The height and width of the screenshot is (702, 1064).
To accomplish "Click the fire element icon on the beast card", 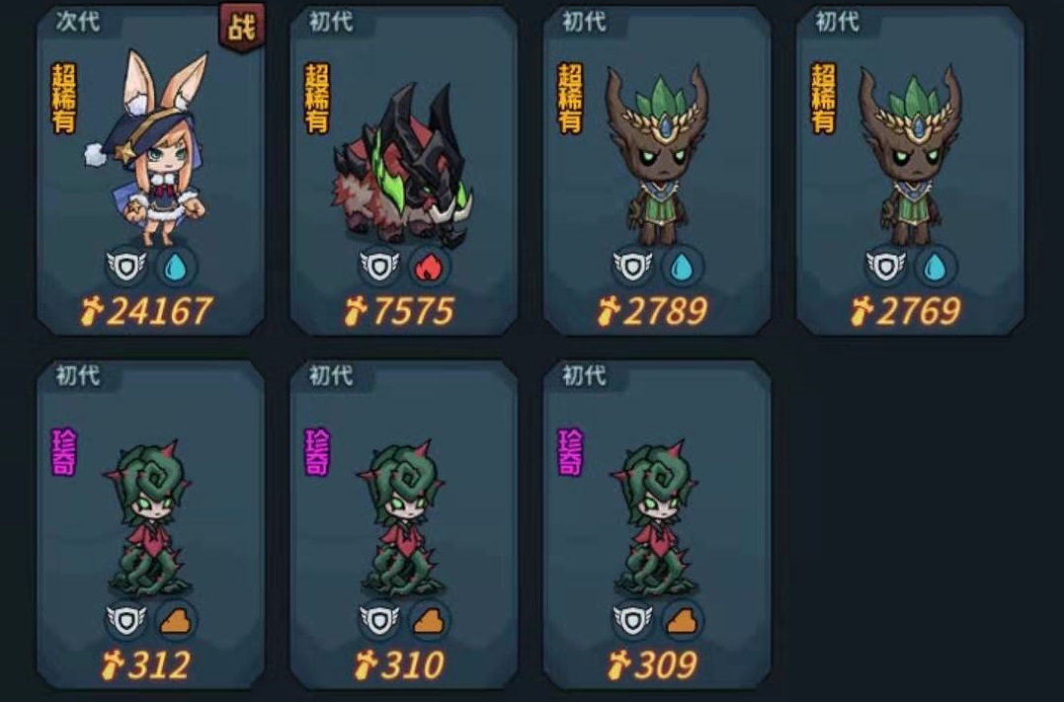I will point(428,267).
